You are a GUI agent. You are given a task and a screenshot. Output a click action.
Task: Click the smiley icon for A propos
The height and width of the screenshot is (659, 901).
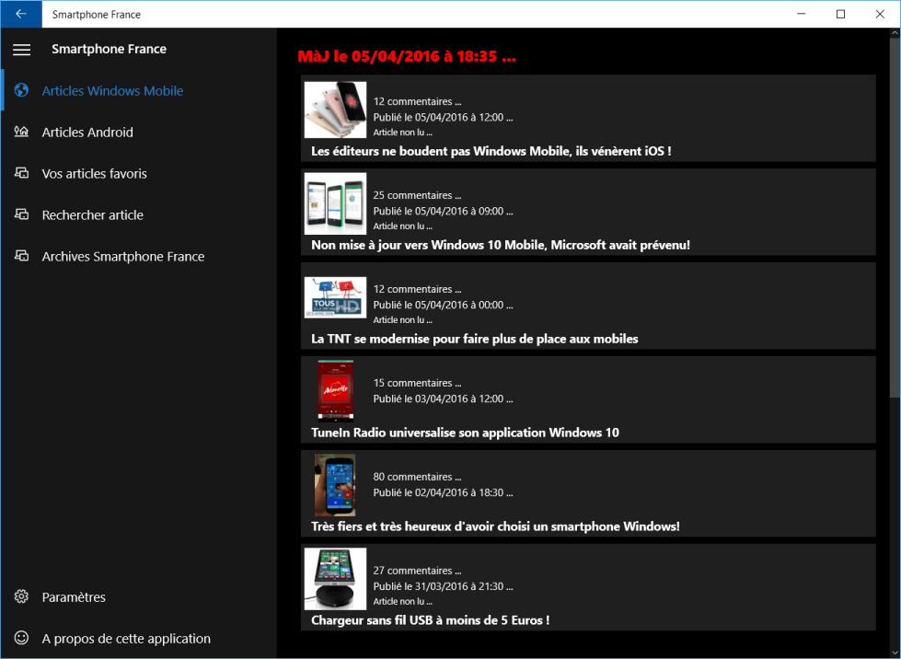point(21,638)
